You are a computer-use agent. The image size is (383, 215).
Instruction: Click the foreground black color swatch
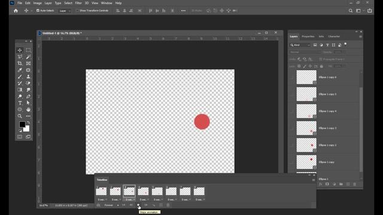click(22, 124)
